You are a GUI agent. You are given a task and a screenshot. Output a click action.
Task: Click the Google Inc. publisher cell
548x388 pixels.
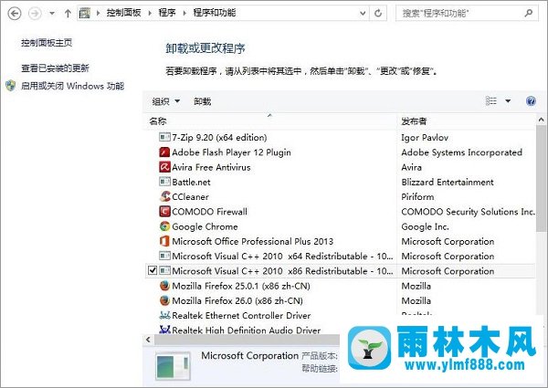point(425,226)
